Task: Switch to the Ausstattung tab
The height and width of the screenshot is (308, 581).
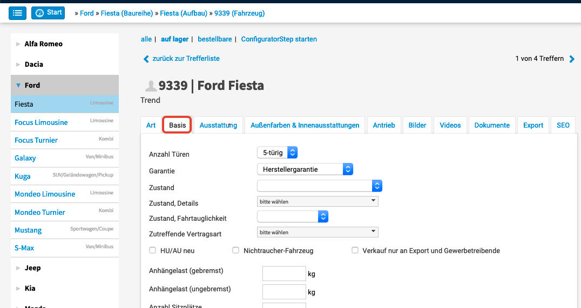Action: tap(218, 125)
